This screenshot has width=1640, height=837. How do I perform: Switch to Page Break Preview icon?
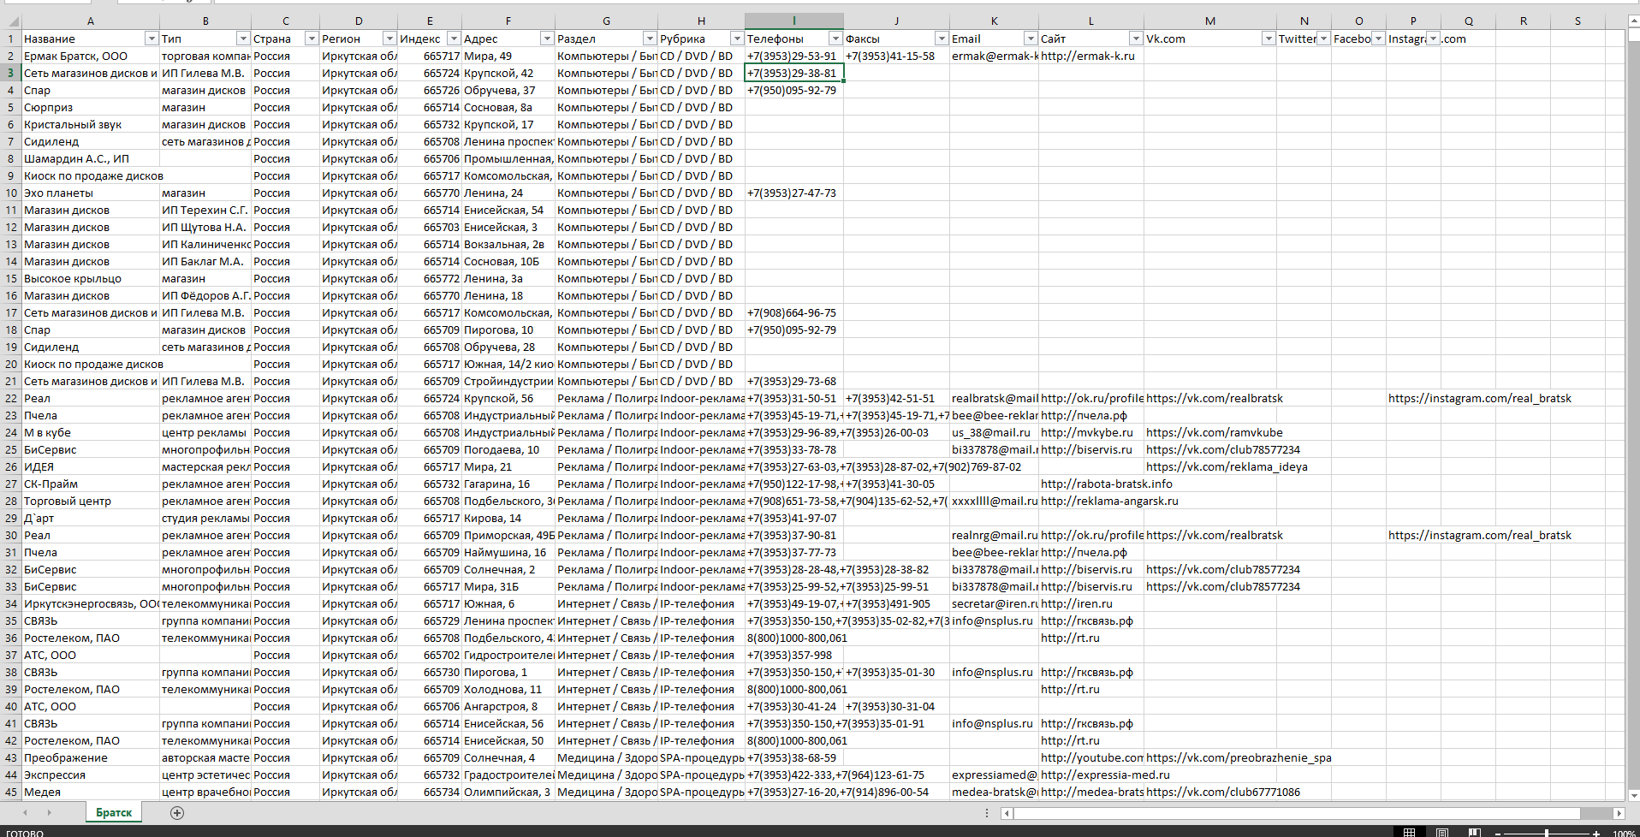(x=1474, y=833)
